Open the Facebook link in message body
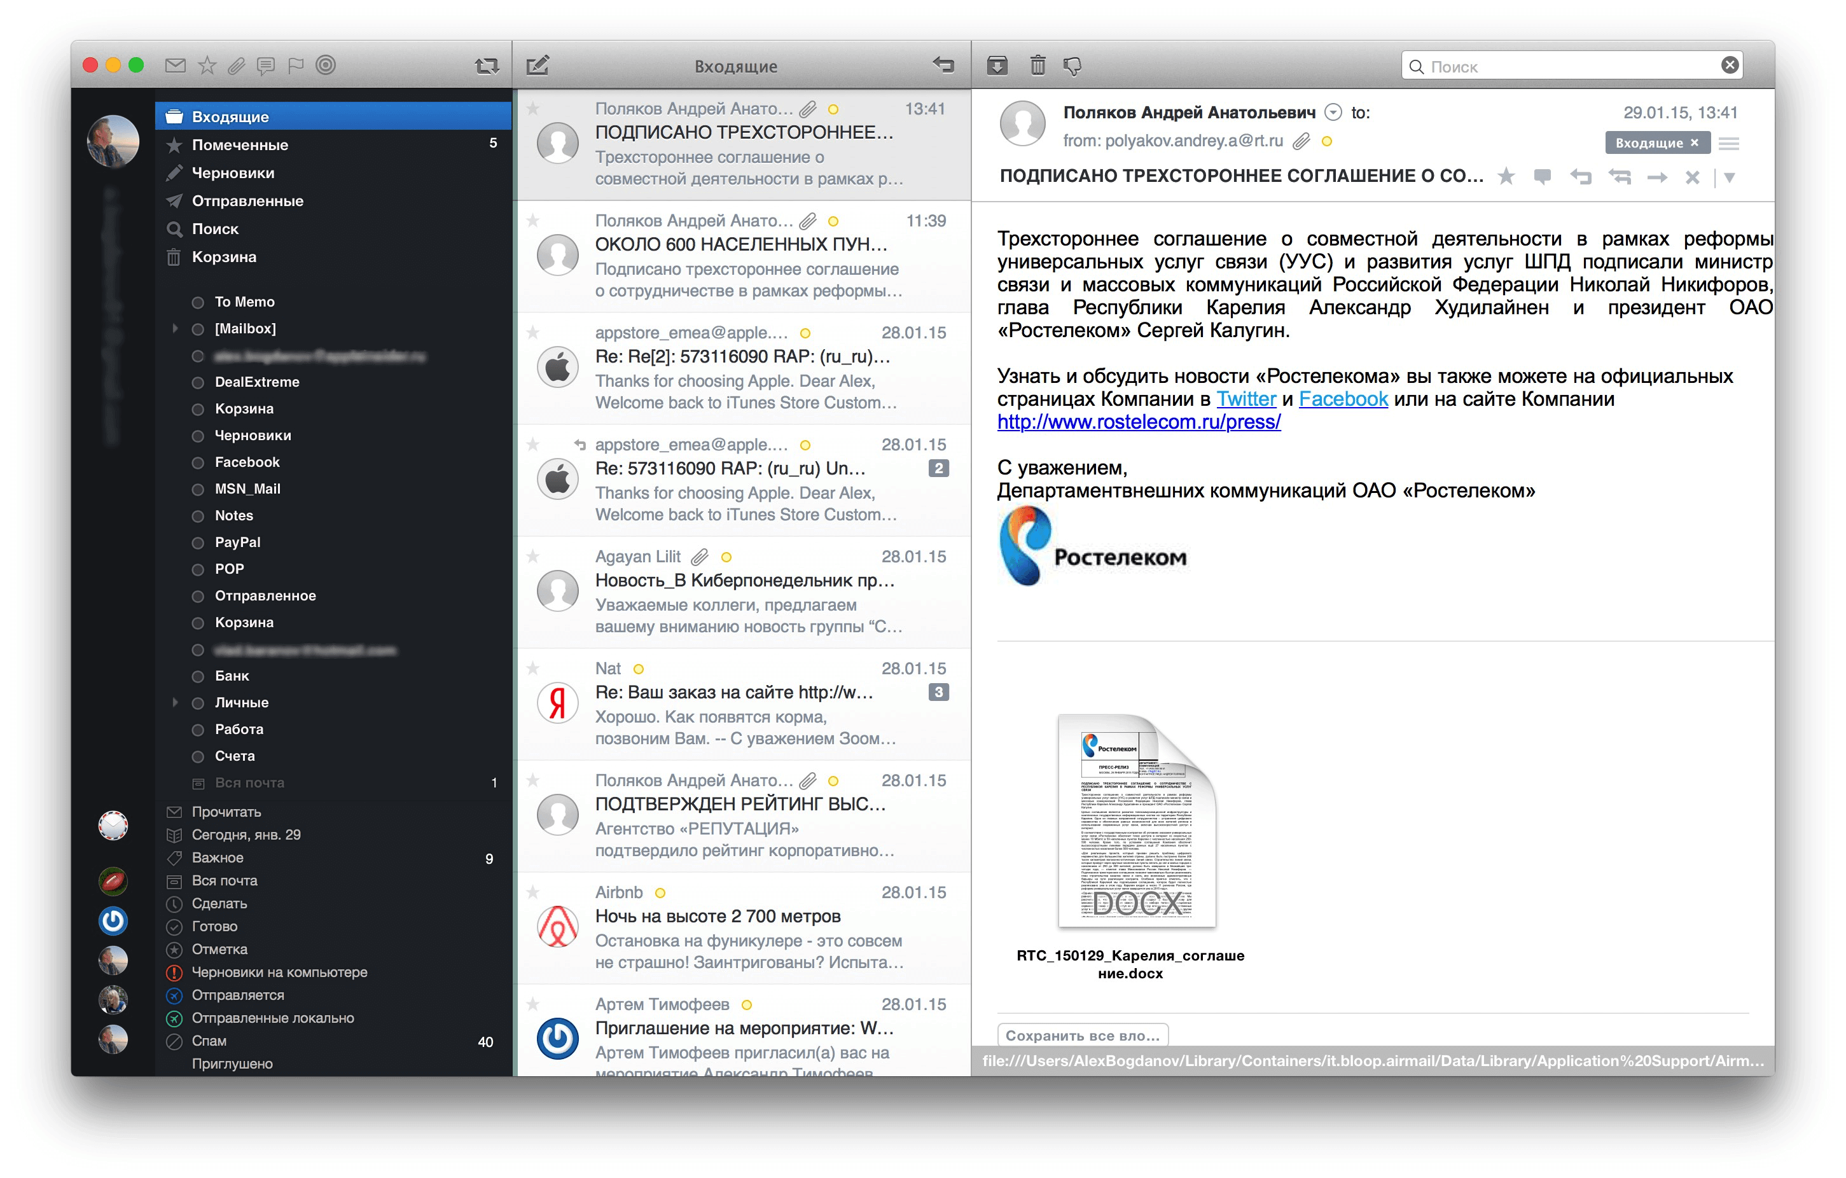Viewport: 1846px width, 1178px height. 1343,399
